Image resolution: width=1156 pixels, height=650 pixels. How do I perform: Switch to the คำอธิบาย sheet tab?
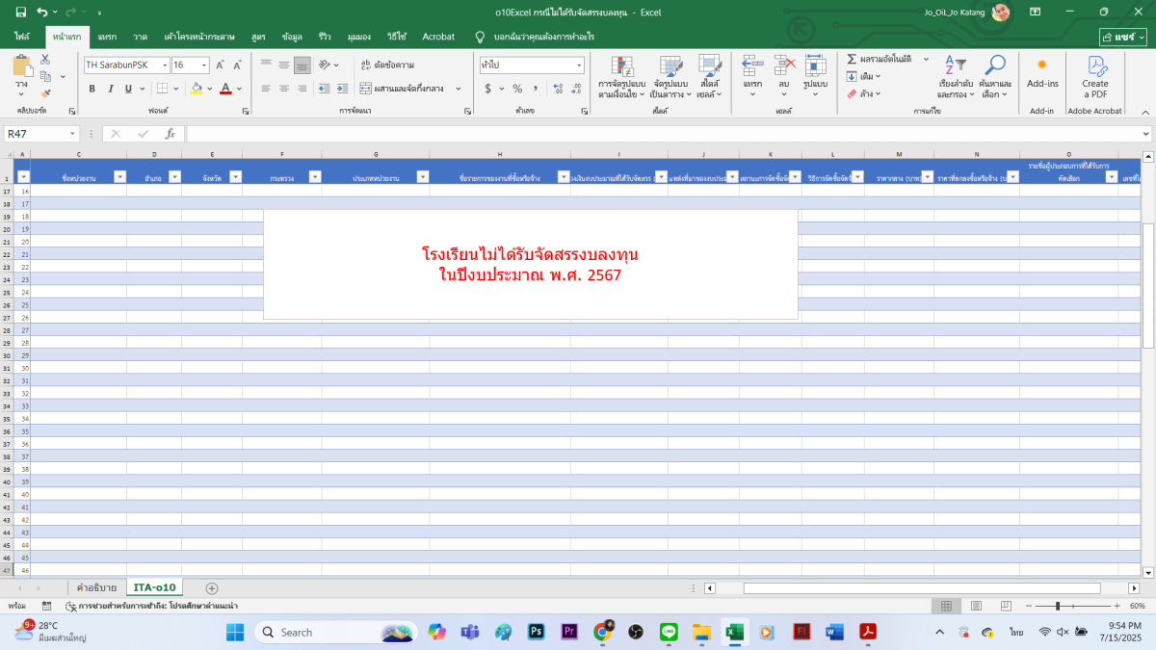click(96, 587)
